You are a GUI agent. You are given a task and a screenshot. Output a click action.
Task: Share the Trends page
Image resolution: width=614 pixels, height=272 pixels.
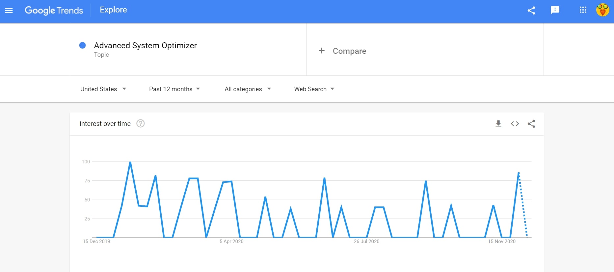[531, 10]
